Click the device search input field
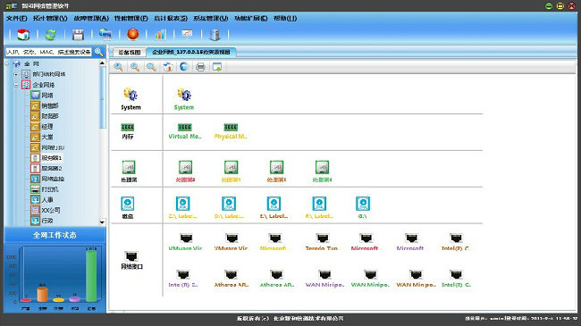This screenshot has width=581, height=326. [x=48, y=52]
